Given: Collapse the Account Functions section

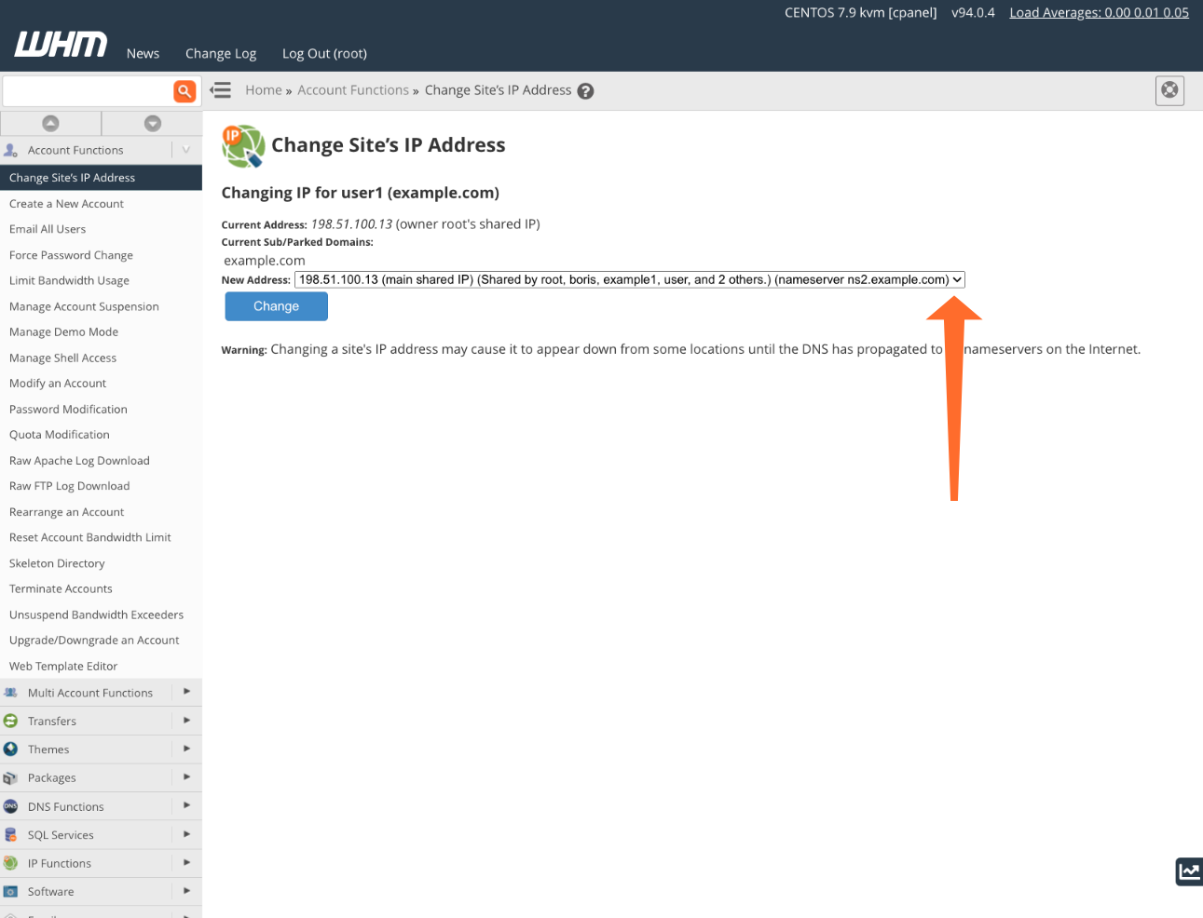Looking at the screenshot, I should click(x=186, y=150).
